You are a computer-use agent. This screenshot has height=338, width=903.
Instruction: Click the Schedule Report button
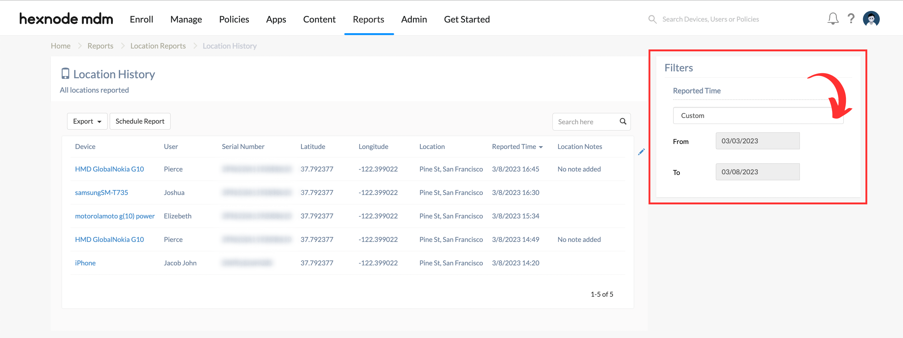coord(140,121)
